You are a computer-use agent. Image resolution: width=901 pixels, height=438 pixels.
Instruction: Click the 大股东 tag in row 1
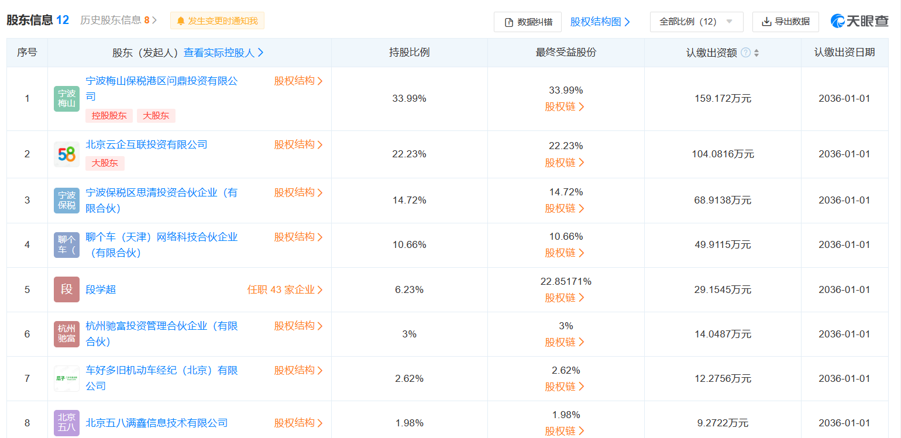click(x=156, y=116)
